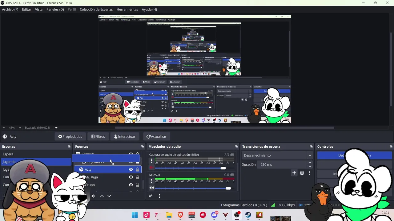Undock the Transiciones de escena panel
394x221 pixels.
click(311, 147)
